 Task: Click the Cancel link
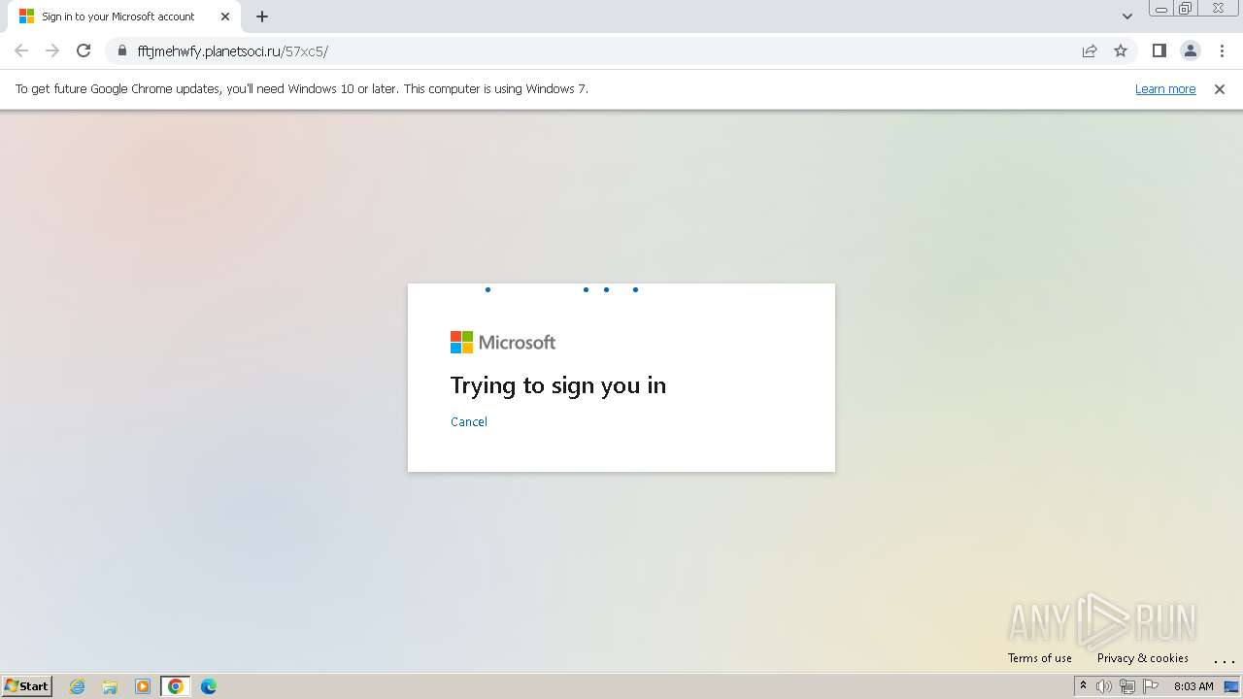469,421
